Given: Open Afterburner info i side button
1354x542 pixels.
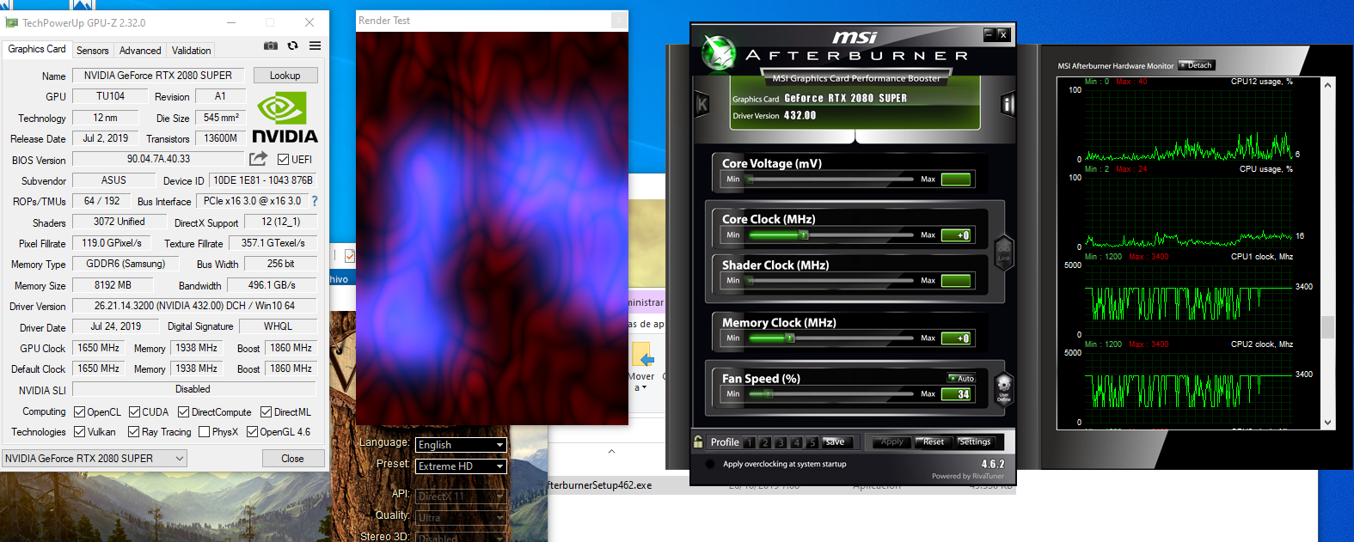Looking at the screenshot, I should coord(1008,105).
